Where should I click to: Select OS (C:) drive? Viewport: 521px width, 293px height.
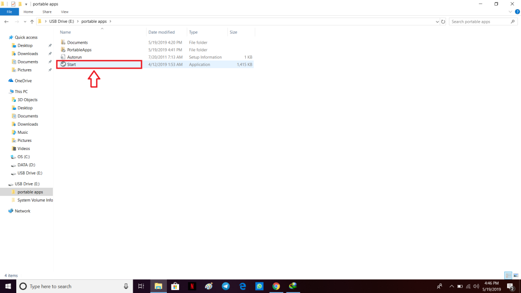[x=23, y=157]
